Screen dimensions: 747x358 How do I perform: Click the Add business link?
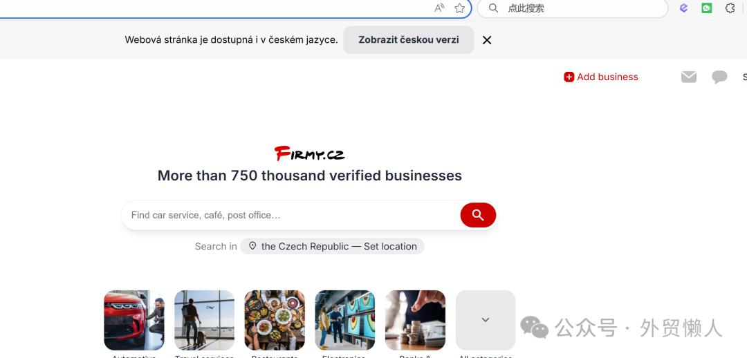[x=601, y=77]
